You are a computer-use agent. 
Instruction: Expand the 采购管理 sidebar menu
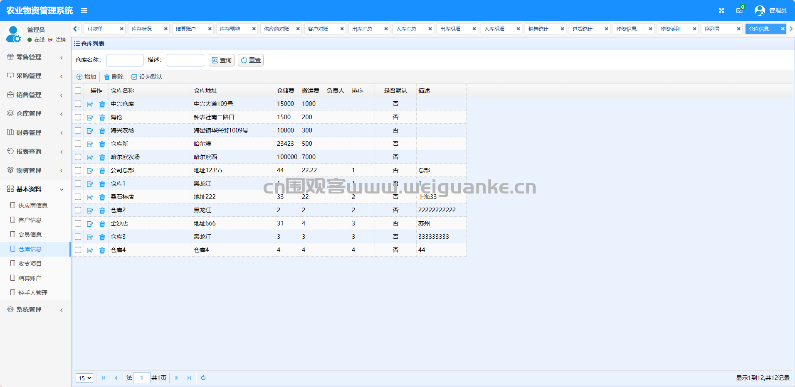click(x=35, y=76)
